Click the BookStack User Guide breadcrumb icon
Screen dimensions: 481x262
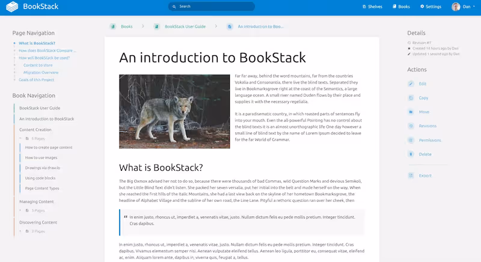pos(157,26)
